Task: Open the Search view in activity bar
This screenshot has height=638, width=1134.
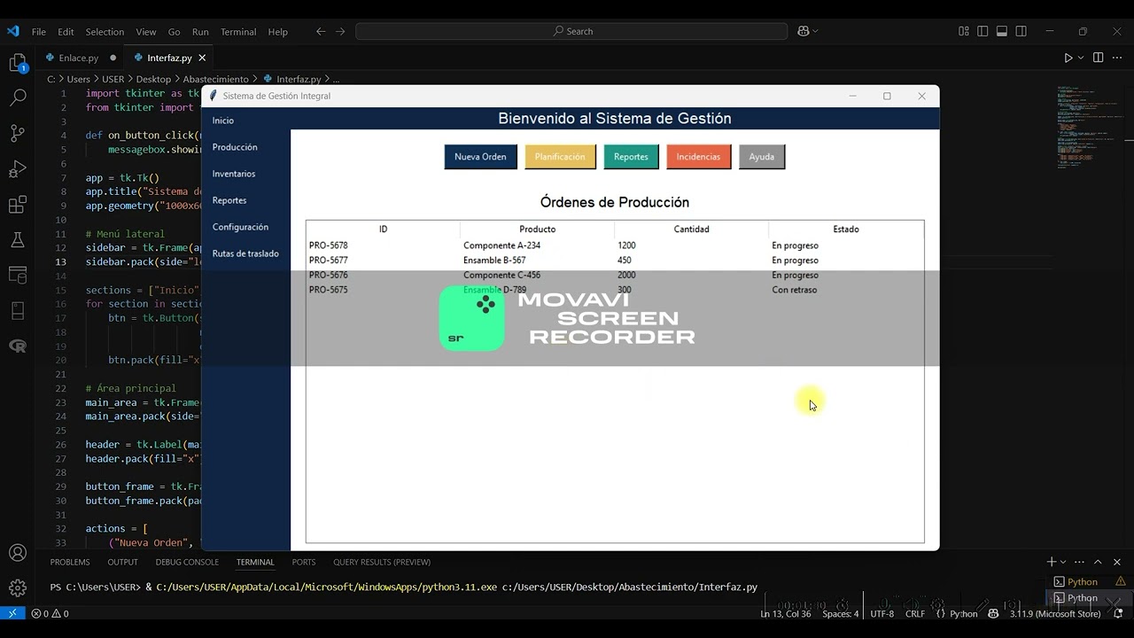Action: (18, 97)
